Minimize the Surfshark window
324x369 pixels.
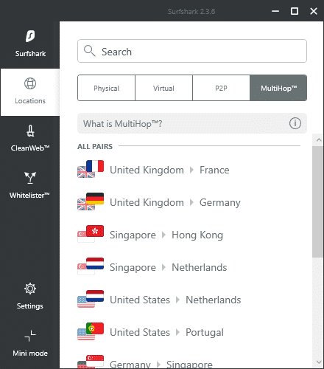point(275,11)
